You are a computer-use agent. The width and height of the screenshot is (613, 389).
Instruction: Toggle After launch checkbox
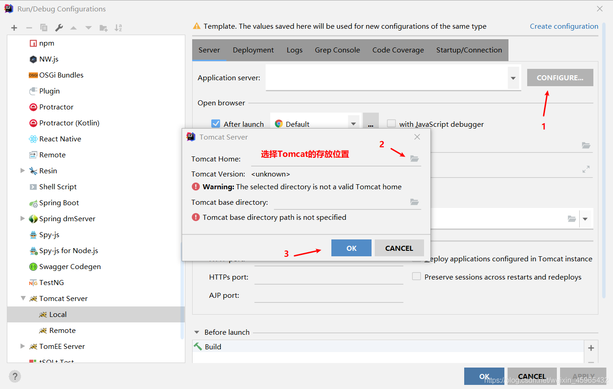tap(216, 124)
